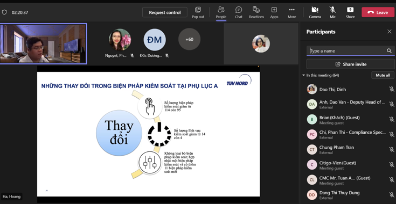The image size is (396, 204).
Task: Click muted mic icon for Chi, Phan Thi
Action: 392,134
